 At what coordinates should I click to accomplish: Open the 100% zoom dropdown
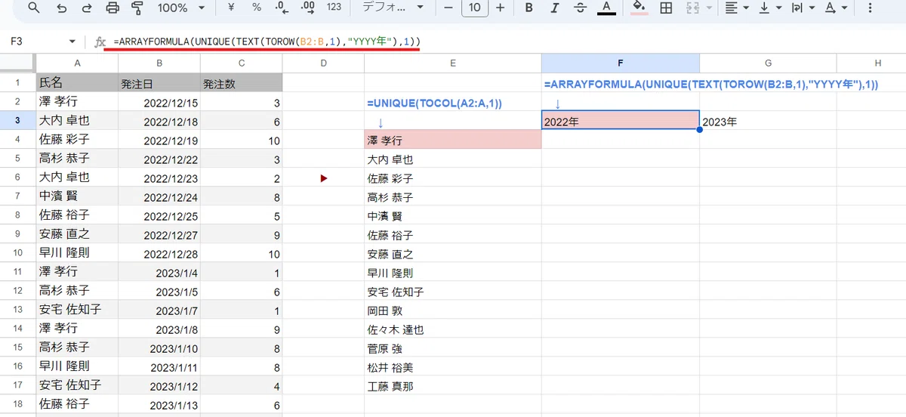click(181, 8)
